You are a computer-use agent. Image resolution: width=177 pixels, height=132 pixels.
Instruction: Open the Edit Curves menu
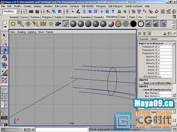(61, 6)
